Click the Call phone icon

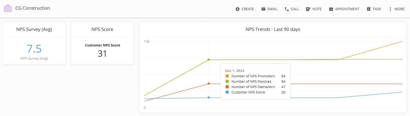(x=287, y=9)
